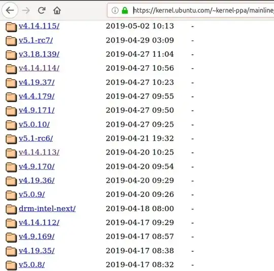274x271 pixels.
Task: Click the date 2019-04-27 09:50
Action: [x=140, y=110]
